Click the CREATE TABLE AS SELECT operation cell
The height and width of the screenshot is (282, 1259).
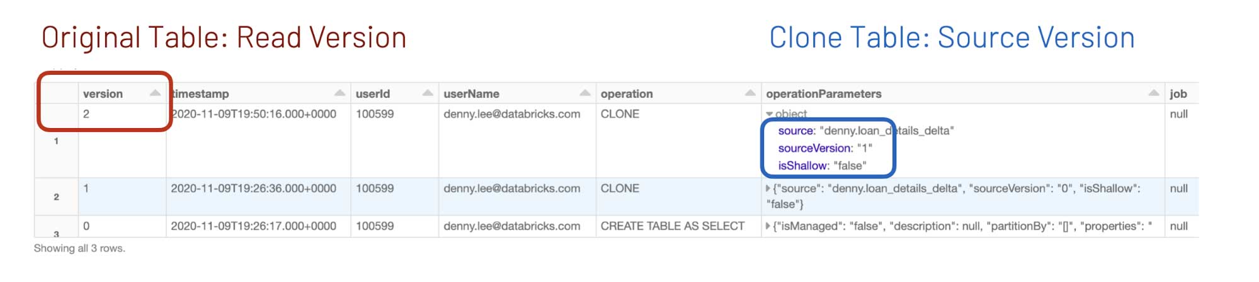tap(672, 226)
